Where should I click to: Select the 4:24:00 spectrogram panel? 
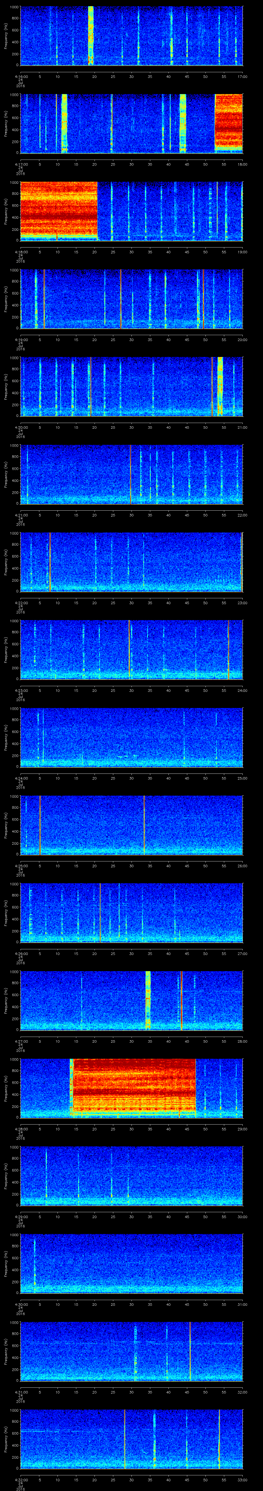131,737
